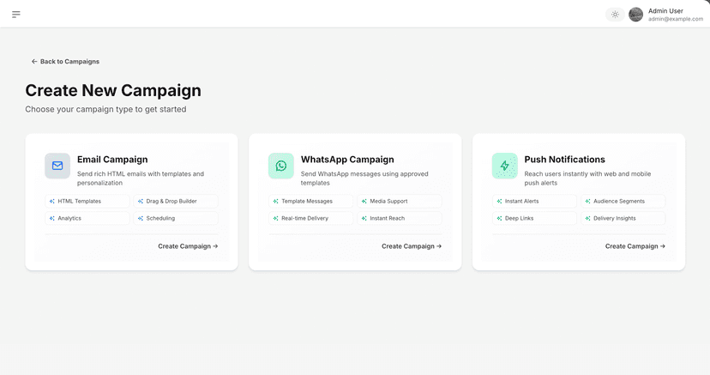The image size is (710, 375).
Task: Click the Admin User avatar
Action: point(635,15)
